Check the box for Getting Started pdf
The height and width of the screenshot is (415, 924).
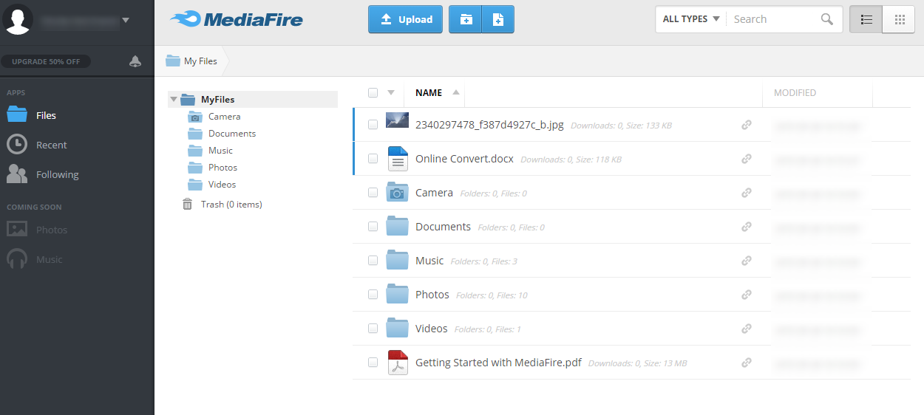373,363
